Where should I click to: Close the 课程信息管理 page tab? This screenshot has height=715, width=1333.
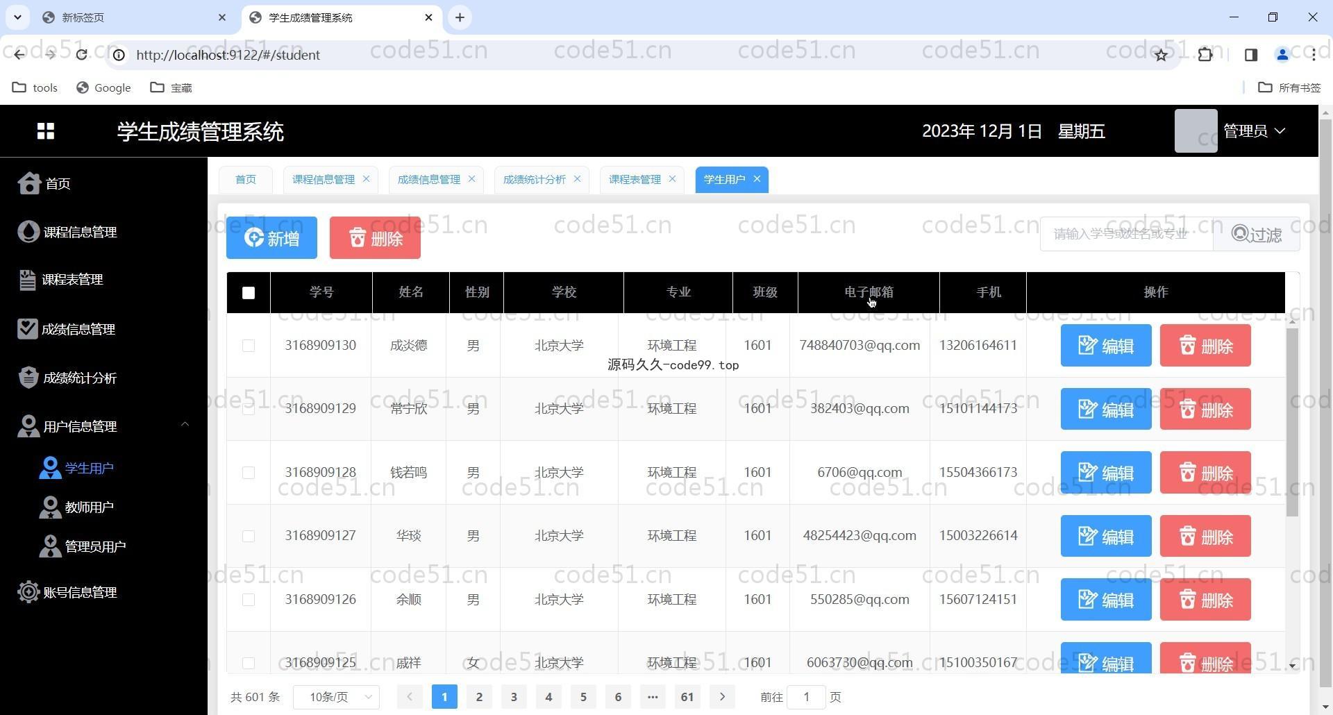point(366,178)
